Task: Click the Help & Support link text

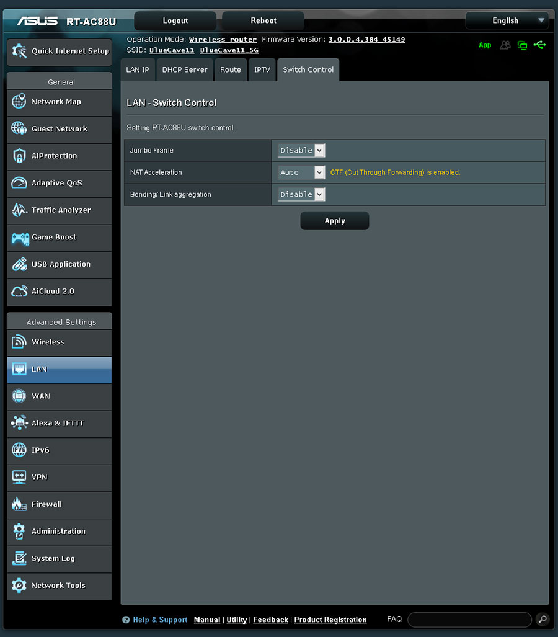Action: [x=160, y=620]
